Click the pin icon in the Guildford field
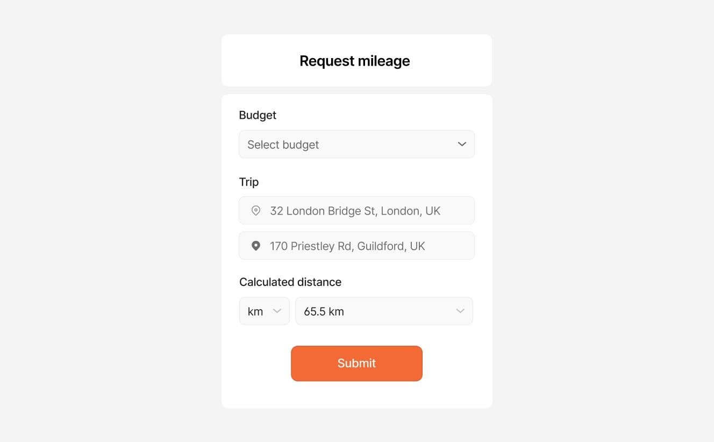Image resolution: width=714 pixels, height=442 pixels. [256, 246]
